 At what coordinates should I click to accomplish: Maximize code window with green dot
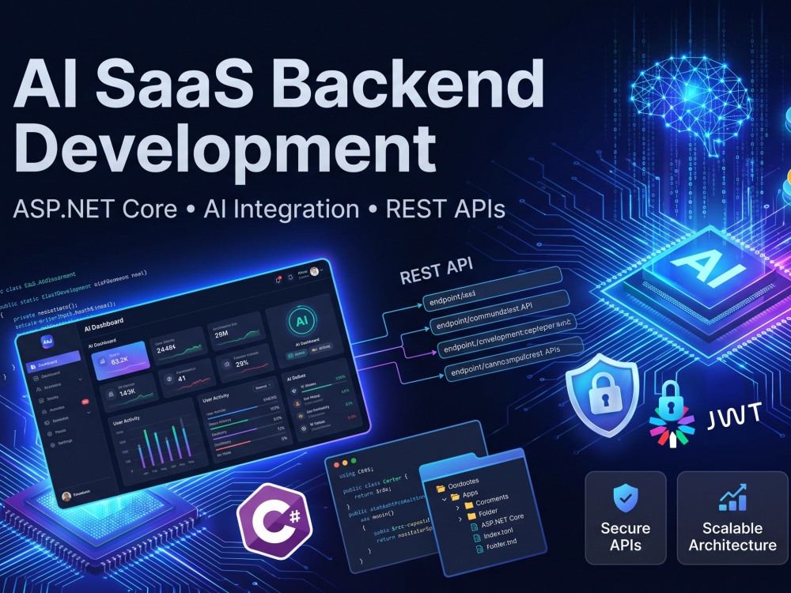point(354,460)
